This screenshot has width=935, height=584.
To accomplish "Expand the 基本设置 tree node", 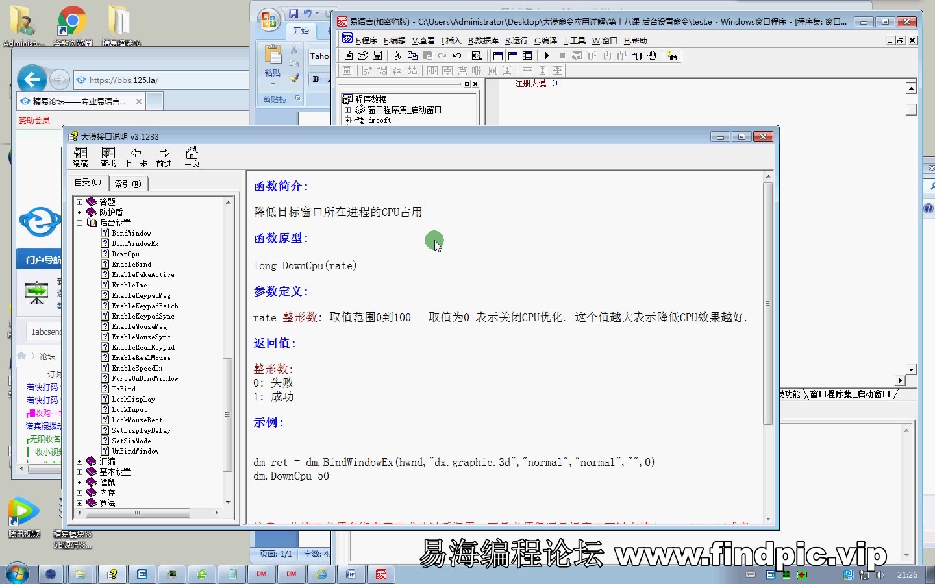I will pos(80,472).
